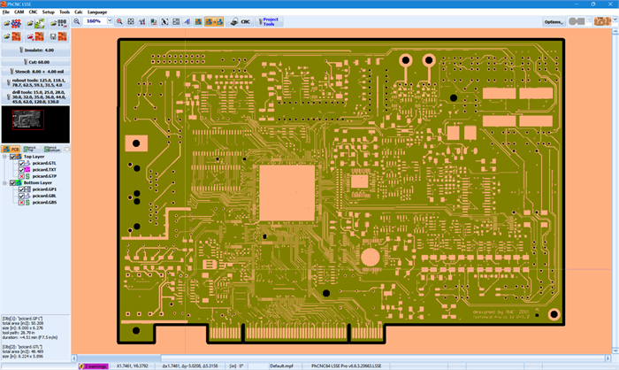The width and height of the screenshot is (619, 370).
Task: Click the green-red layer toolbar icon
Action: click(x=154, y=21)
